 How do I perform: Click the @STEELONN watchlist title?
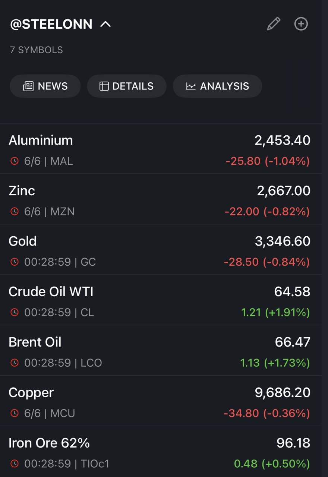[x=51, y=24]
